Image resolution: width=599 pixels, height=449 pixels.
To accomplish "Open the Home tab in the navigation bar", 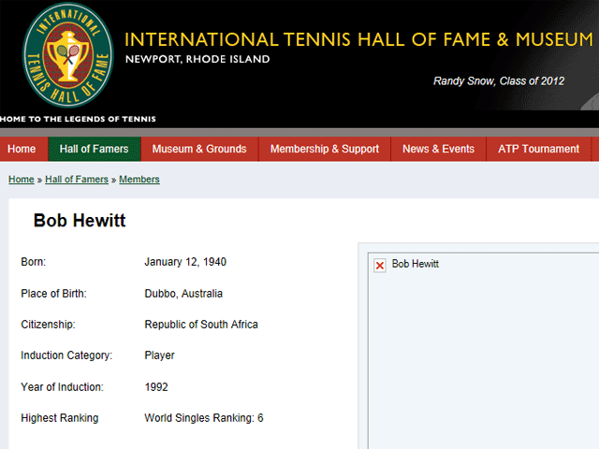I will click(22, 149).
